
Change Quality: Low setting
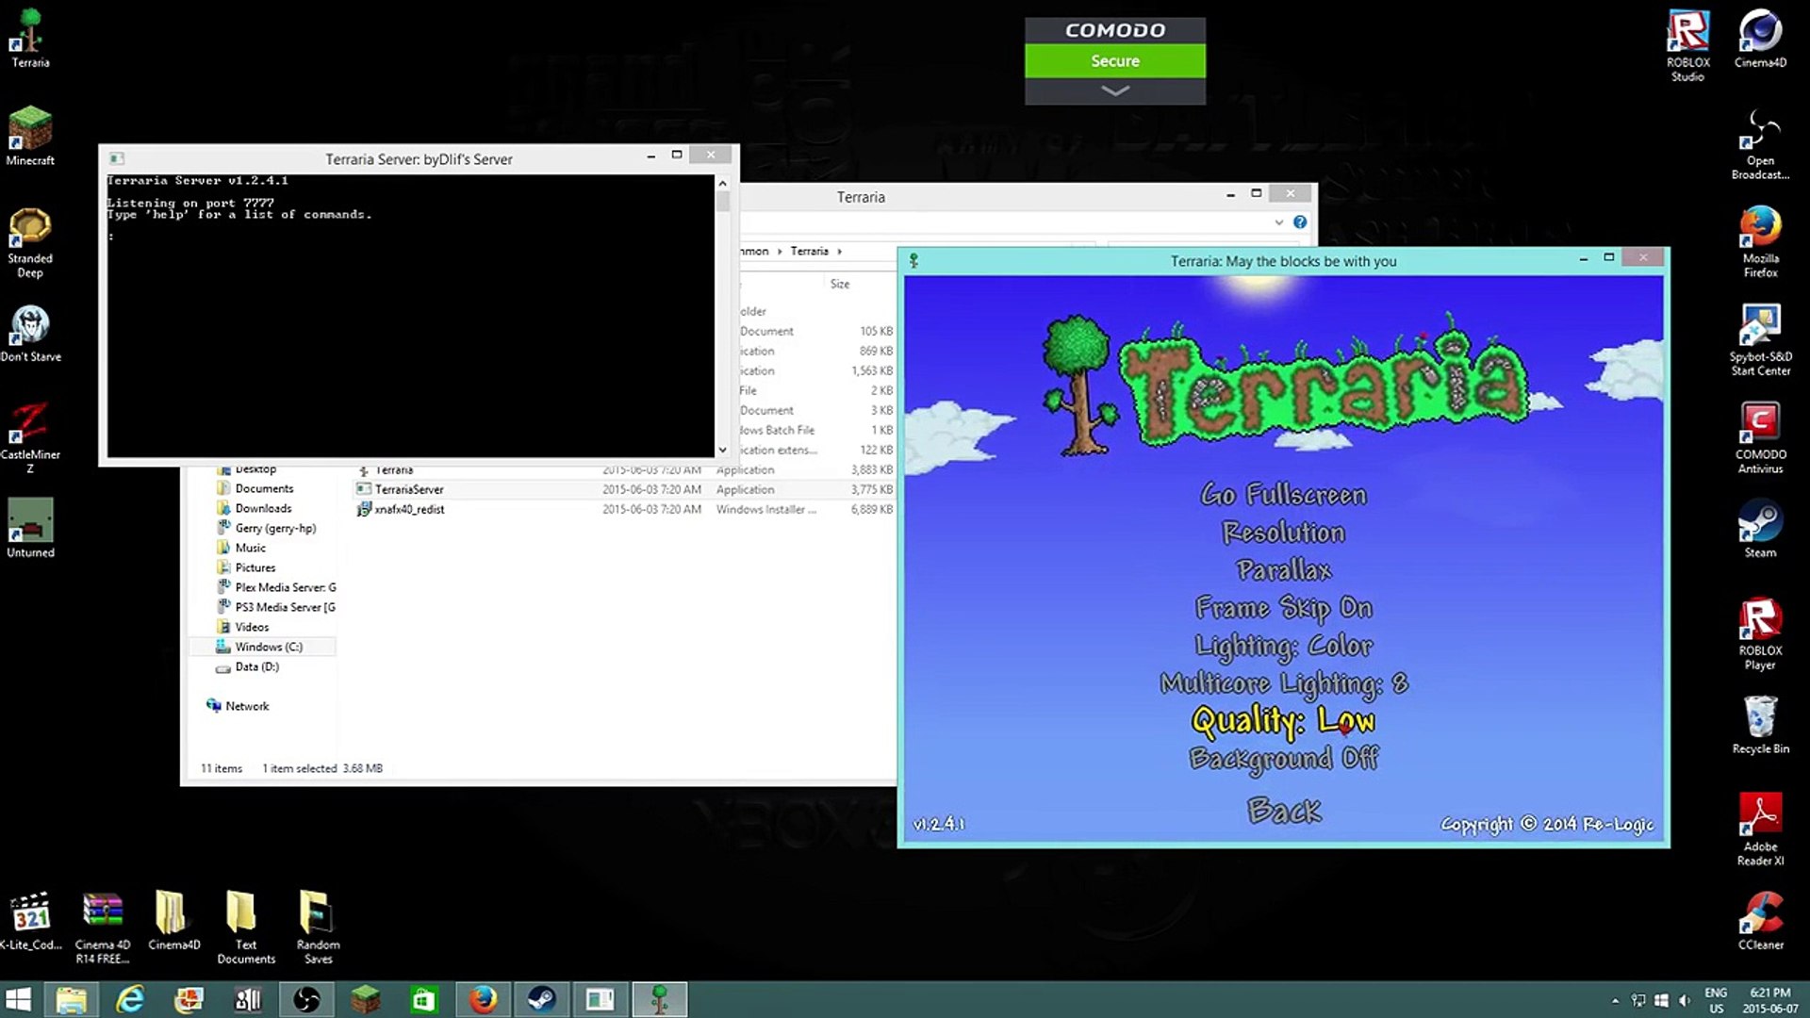1283,721
